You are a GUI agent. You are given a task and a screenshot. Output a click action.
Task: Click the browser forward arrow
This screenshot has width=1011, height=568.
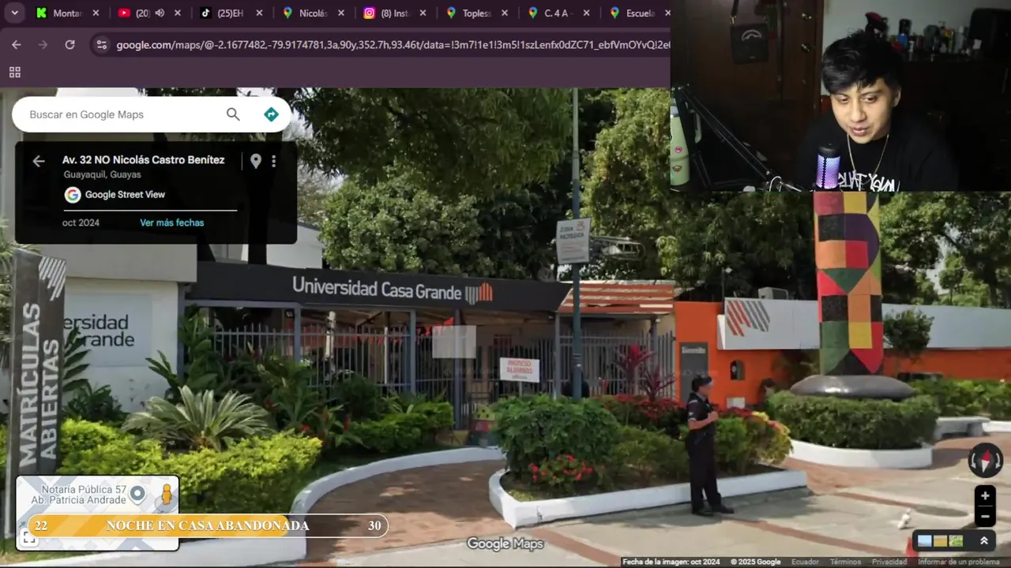(x=43, y=45)
